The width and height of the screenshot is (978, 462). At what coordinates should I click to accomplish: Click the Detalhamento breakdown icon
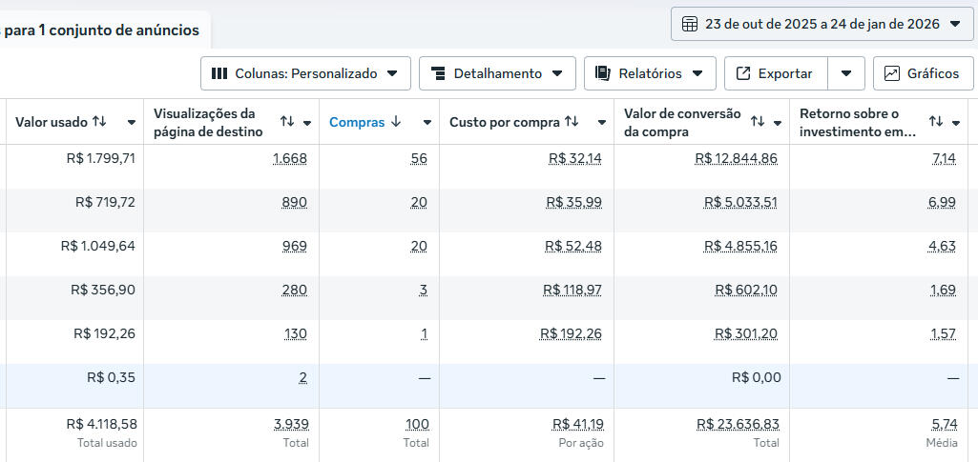click(x=438, y=73)
